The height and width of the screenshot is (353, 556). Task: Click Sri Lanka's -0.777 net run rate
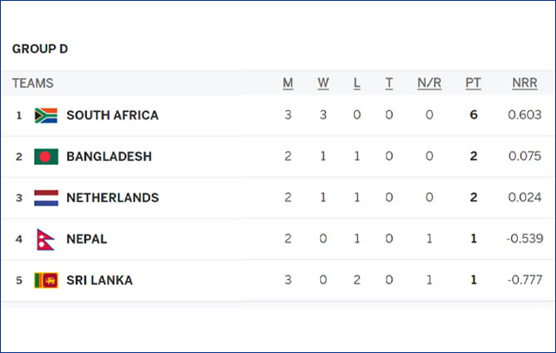[x=524, y=280]
